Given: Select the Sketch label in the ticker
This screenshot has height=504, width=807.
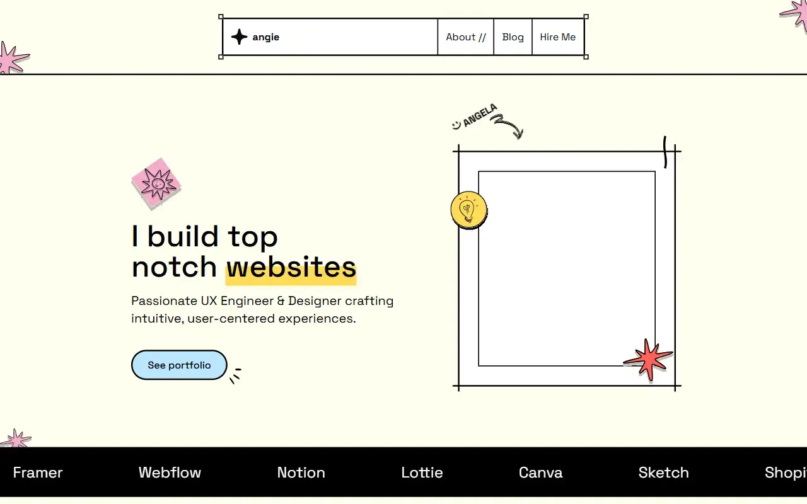Looking at the screenshot, I should coord(663,472).
